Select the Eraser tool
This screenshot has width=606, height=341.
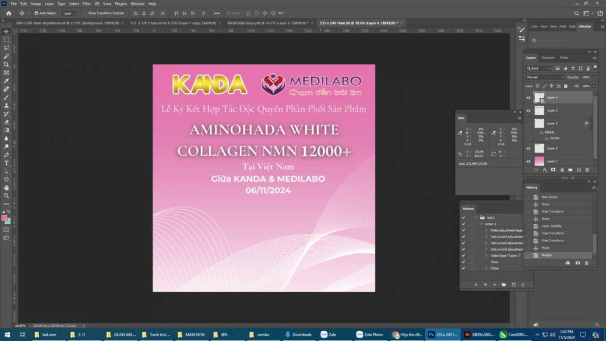(x=6, y=122)
